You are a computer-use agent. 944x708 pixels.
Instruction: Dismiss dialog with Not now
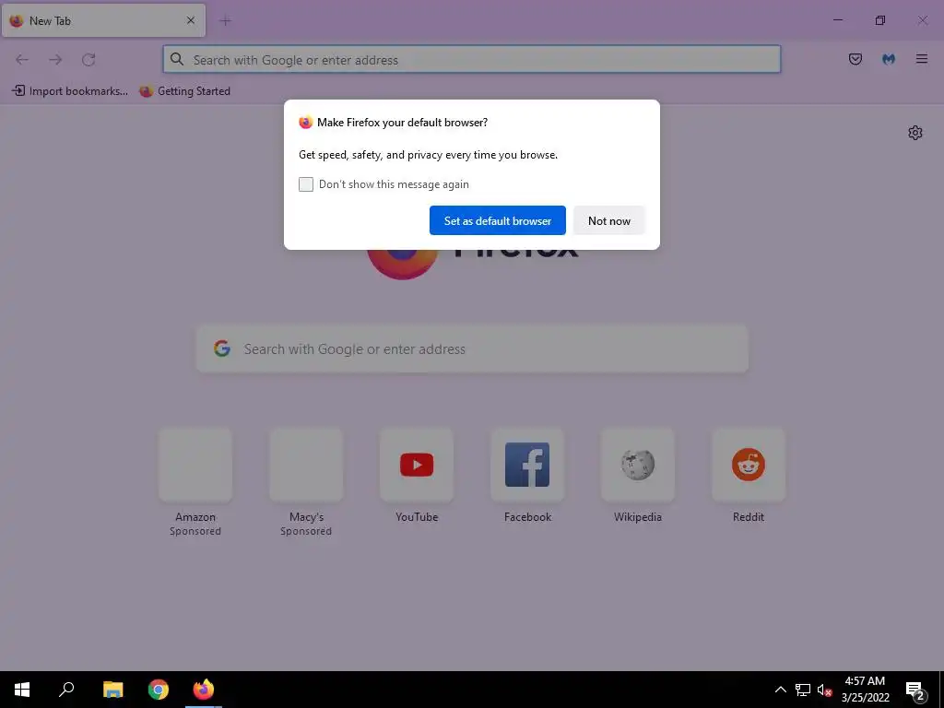(x=608, y=220)
